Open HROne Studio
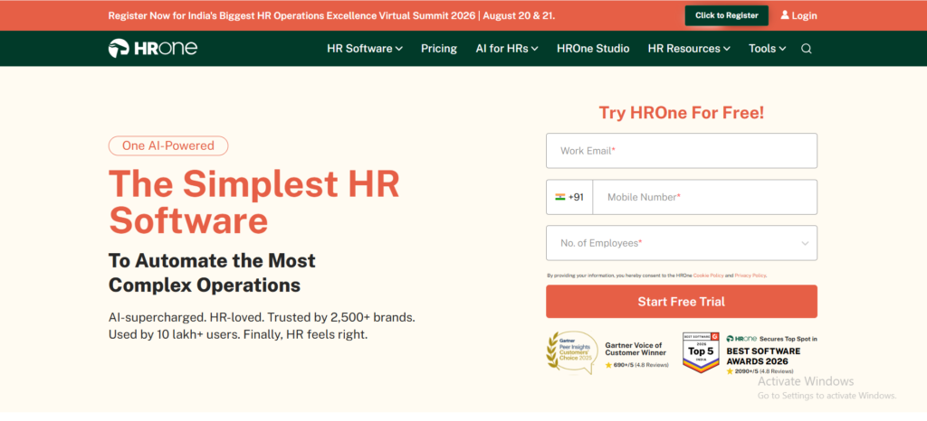This screenshot has width=927, height=421. (593, 49)
